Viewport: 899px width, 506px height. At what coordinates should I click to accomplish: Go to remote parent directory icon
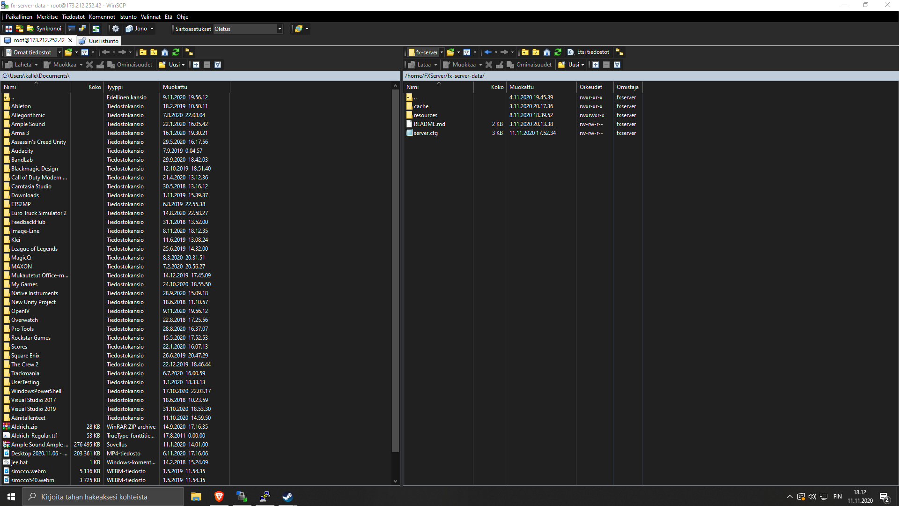click(x=525, y=52)
